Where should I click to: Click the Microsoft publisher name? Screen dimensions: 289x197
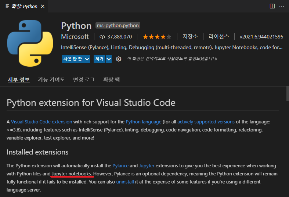tap(75, 37)
